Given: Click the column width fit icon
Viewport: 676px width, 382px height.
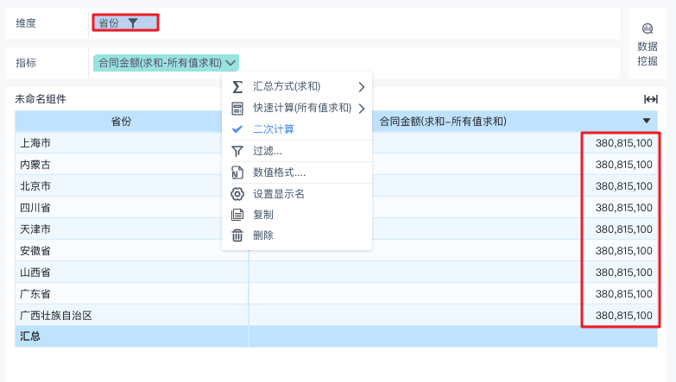Looking at the screenshot, I should 651,99.
